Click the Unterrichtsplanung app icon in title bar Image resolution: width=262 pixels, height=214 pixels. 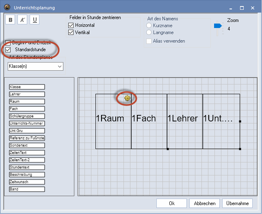pyautogui.click(x=7, y=7)
